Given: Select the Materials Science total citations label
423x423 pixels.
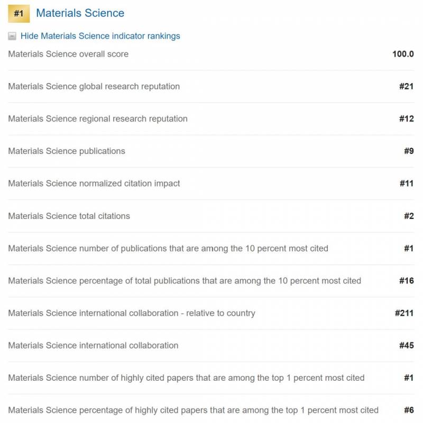Looking at the screenshot, I should tap(69, 216).
